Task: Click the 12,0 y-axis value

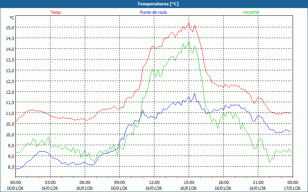Action: [10, 92]
